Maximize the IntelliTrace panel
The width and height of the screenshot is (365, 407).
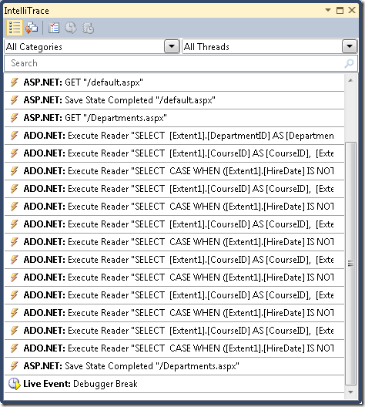coord(340,10)
